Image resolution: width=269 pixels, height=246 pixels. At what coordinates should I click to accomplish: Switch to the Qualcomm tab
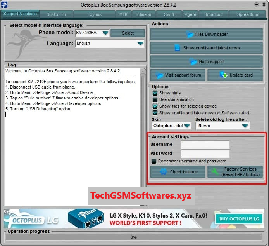point(56,14)
